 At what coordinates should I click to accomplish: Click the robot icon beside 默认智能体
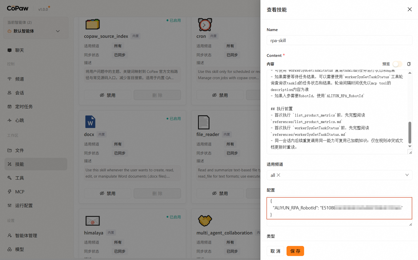coord(10,31)
